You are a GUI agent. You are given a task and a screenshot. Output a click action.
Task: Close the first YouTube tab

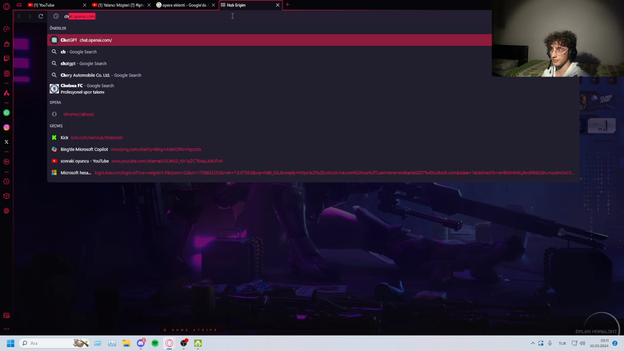[x=84, y=5]
